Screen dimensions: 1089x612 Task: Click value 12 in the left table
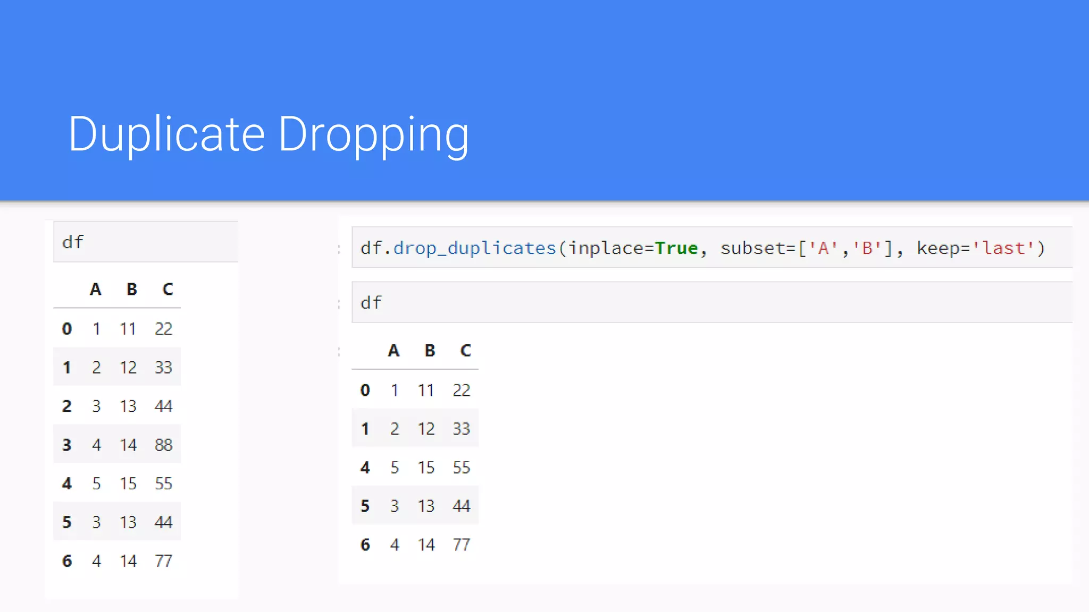coord(128,368)
